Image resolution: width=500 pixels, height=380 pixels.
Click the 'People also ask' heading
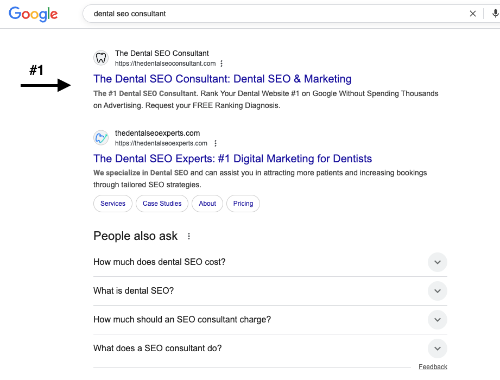click(x=136, y=236)
